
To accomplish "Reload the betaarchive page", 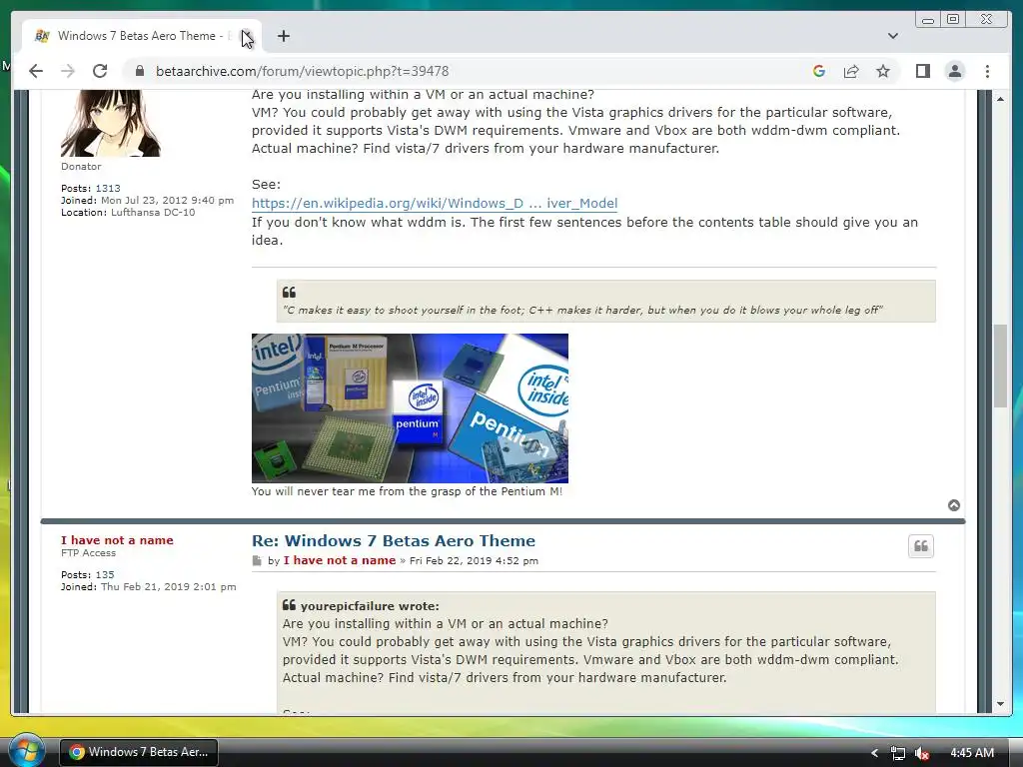I will point(100,71).
